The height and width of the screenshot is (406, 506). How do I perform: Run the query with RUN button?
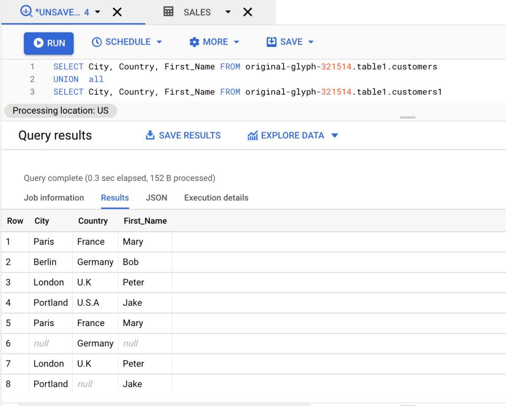coord(49,43)
